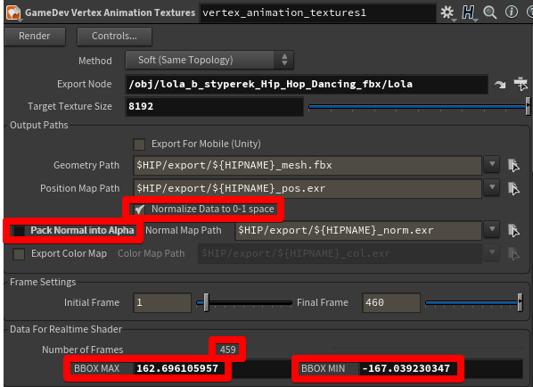Viewport: 533px width, 387px height.
Task: Enable Export Color Map checkbox
Action: pos(19,254)
